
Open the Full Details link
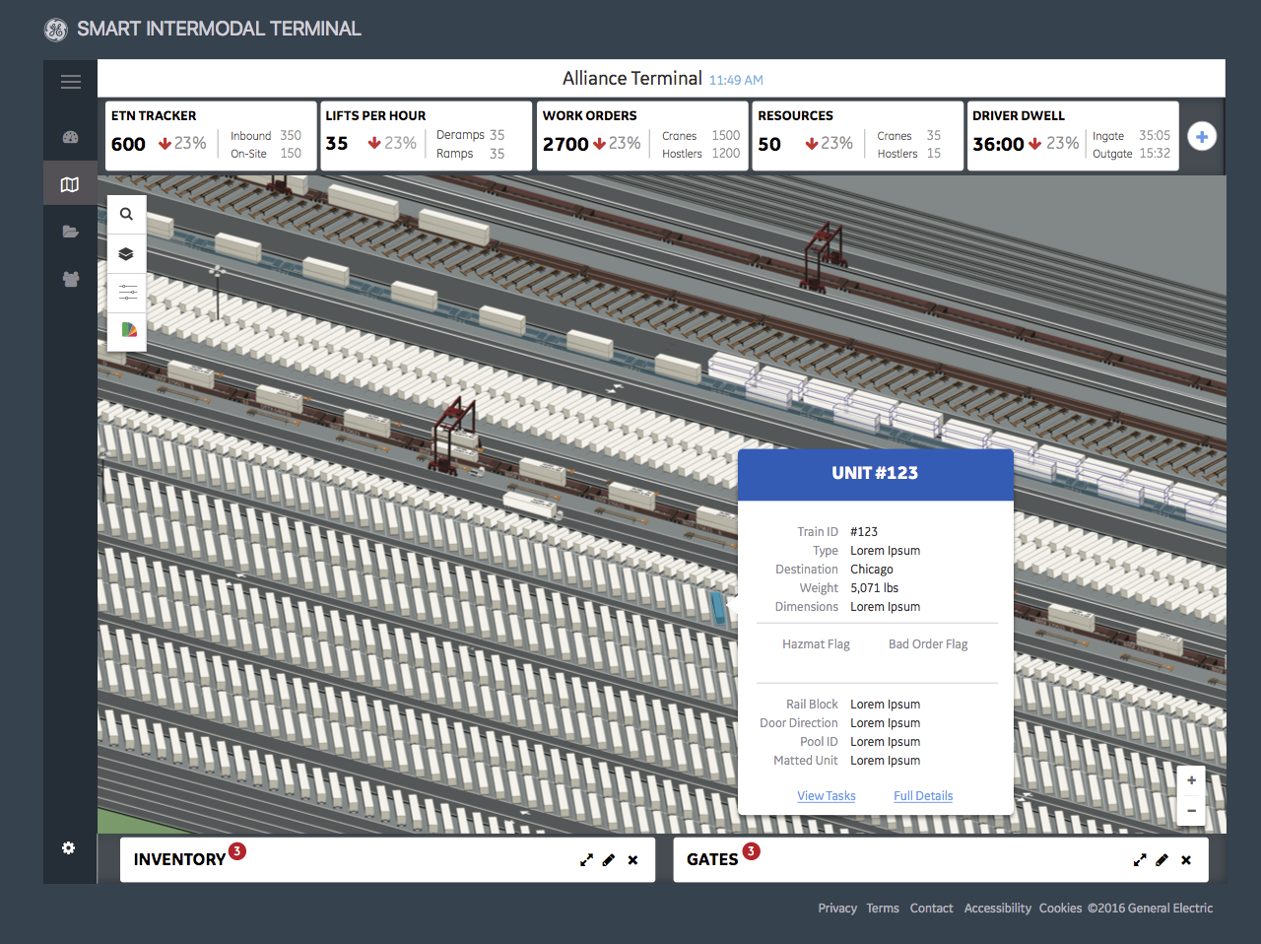(x=923, y=796)
